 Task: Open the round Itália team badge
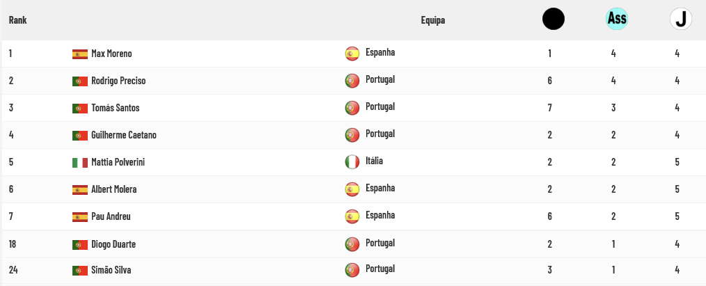click(352, 162)
